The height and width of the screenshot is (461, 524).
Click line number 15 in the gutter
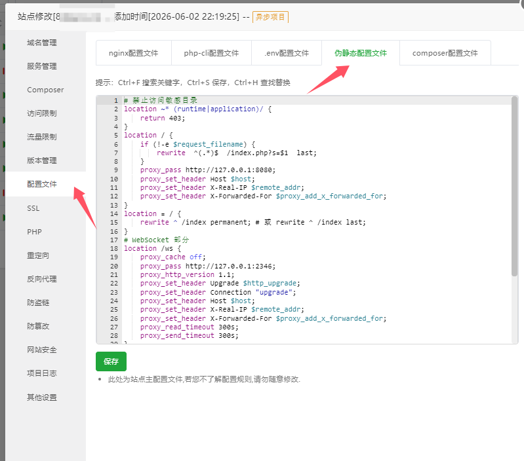[x=114, y=223]
